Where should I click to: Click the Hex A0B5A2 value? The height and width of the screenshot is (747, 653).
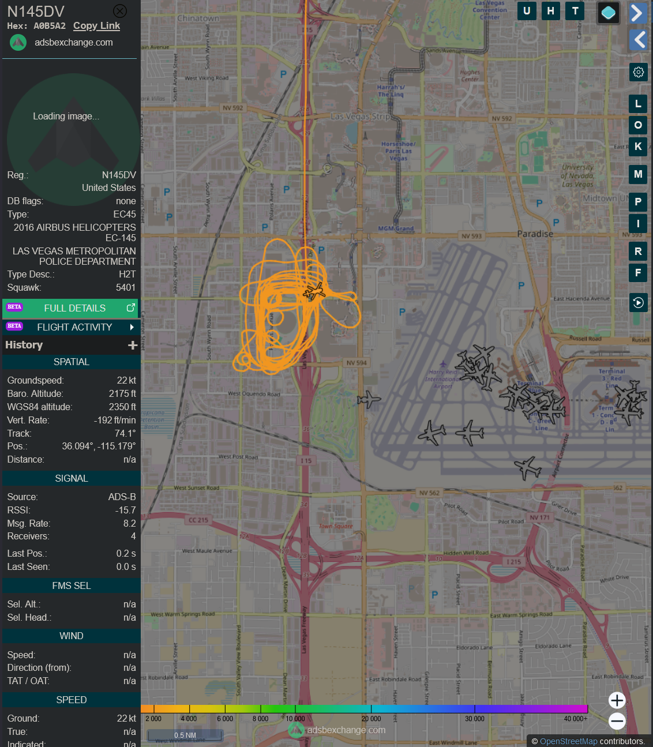pos(50,26)
